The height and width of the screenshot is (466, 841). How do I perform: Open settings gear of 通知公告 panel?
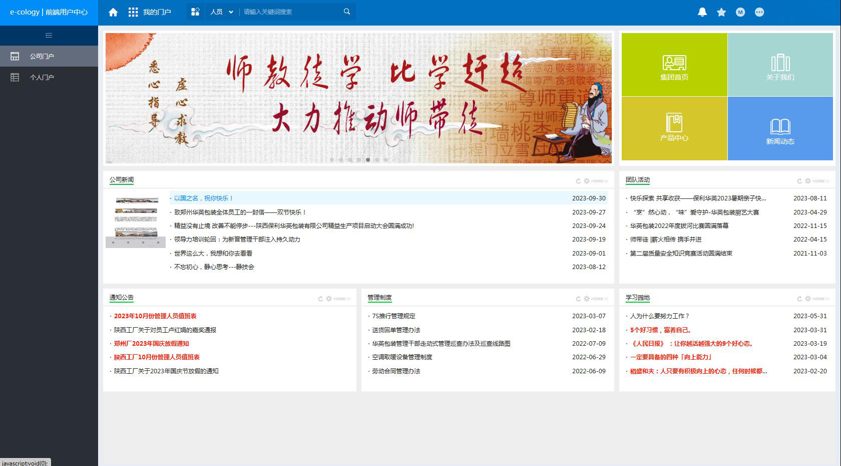[x=329, y=299]
